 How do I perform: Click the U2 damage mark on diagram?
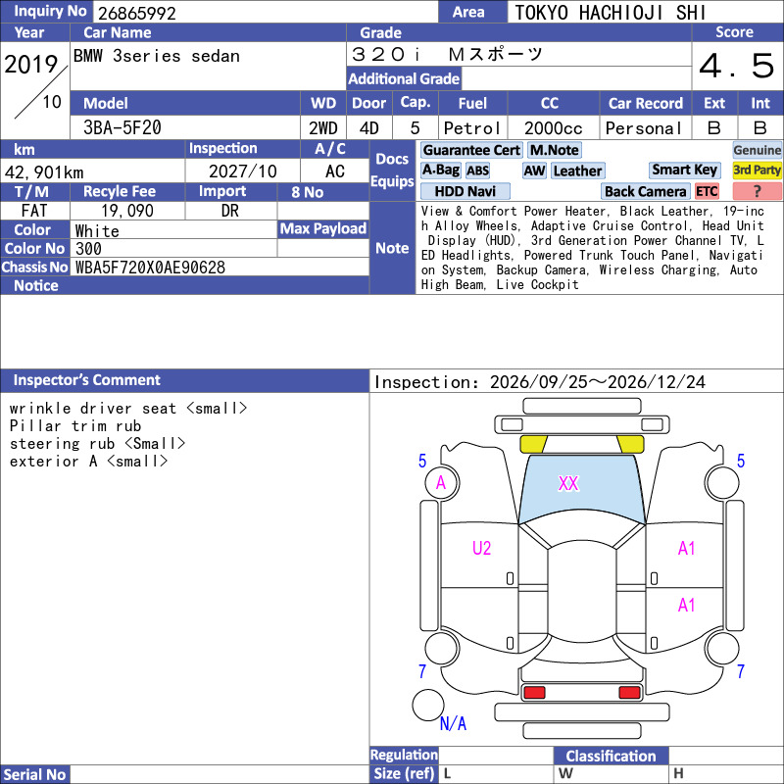point(481,548)
